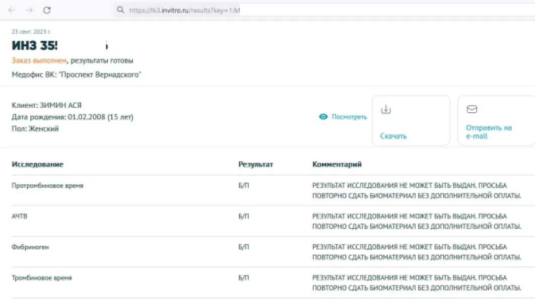535x302 pixels.
Task: Click the envelope e-mail icon
Action: 472,109
